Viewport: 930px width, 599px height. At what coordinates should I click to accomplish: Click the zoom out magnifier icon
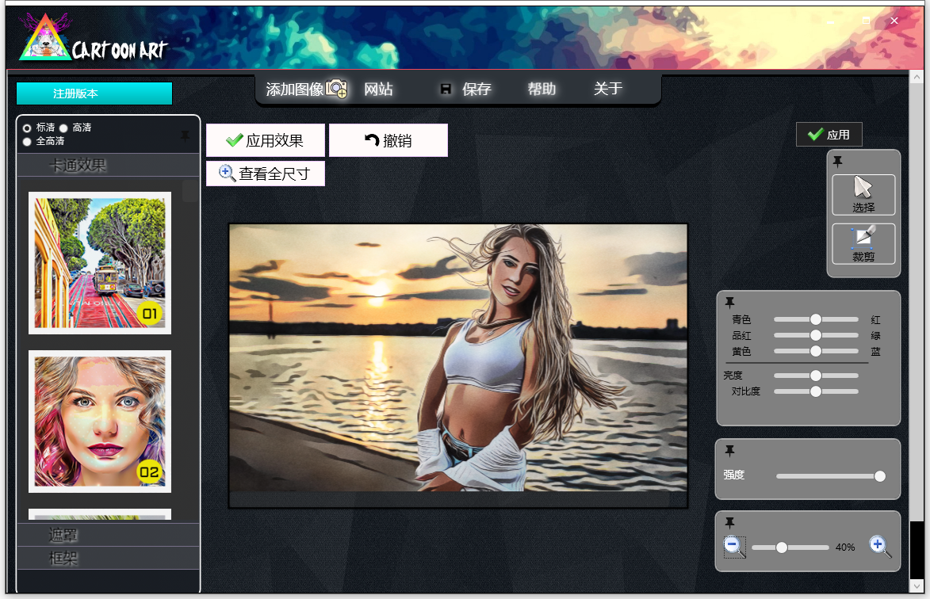click(x=734, y=546)
